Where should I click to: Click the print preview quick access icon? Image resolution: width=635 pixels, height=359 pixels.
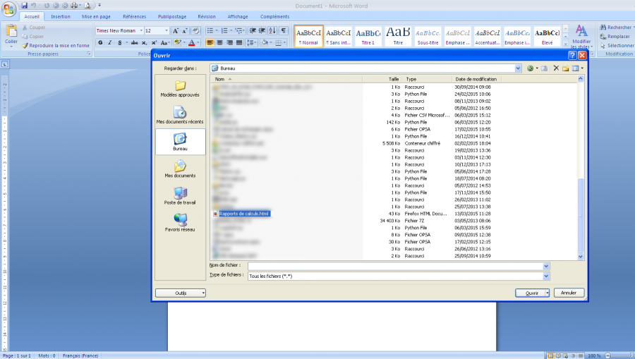click(87, 6)
